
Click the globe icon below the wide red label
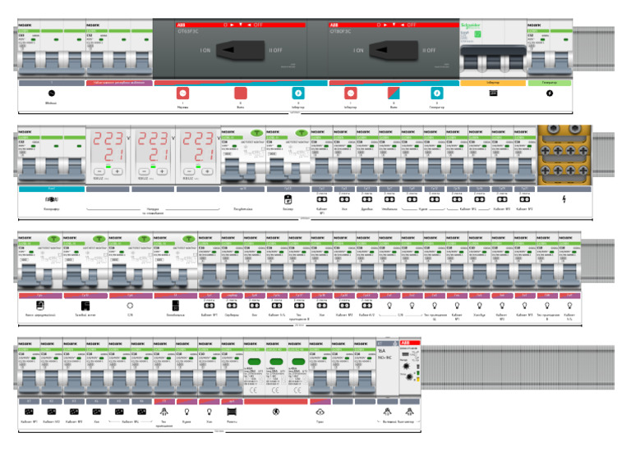click(x=276, y=412)
